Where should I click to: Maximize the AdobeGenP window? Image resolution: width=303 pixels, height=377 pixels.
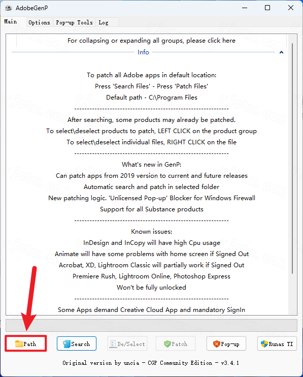tap(267, 8)
